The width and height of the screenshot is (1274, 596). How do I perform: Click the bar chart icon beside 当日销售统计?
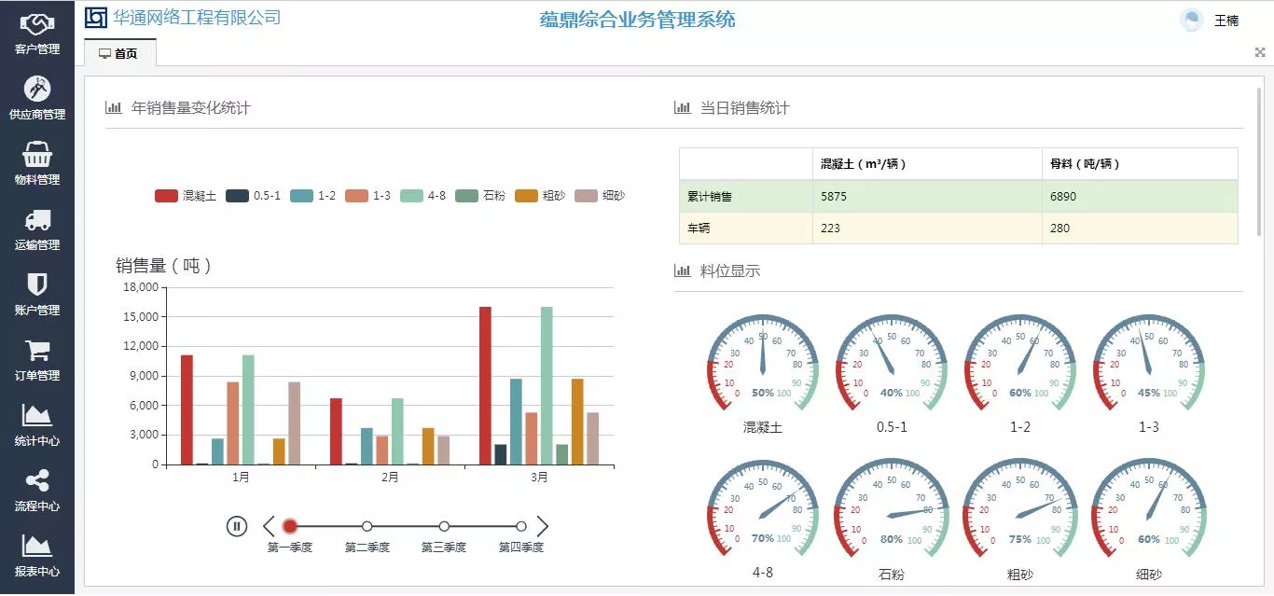[682, 107]
